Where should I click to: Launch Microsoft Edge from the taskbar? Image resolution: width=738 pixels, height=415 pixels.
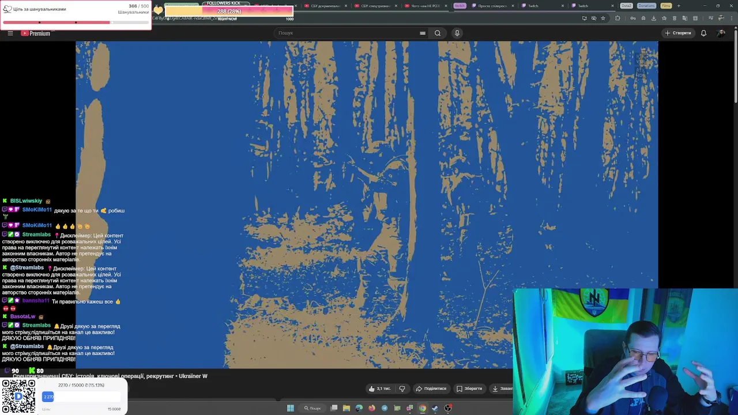[359, 408]
